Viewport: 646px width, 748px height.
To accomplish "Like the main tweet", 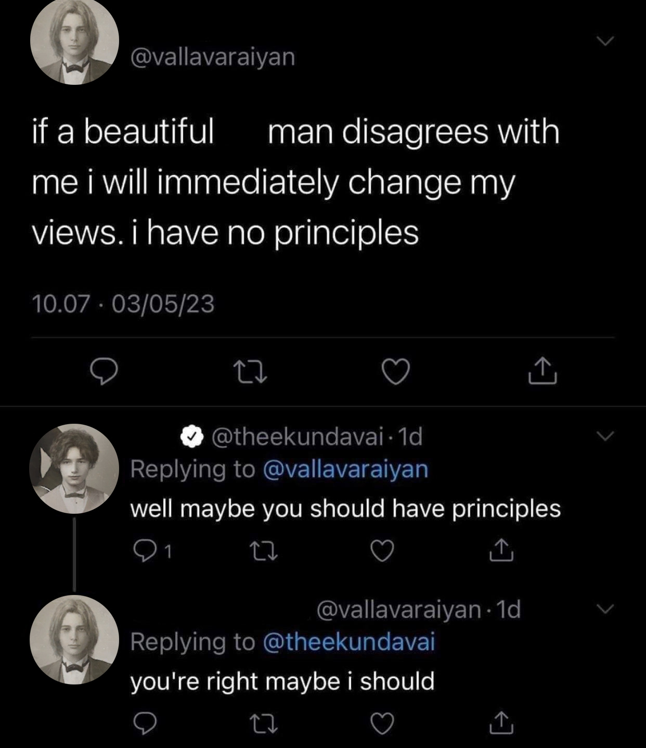I will pos(396,372).
